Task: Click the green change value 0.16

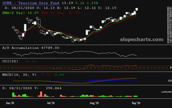Action: point(80,3)
